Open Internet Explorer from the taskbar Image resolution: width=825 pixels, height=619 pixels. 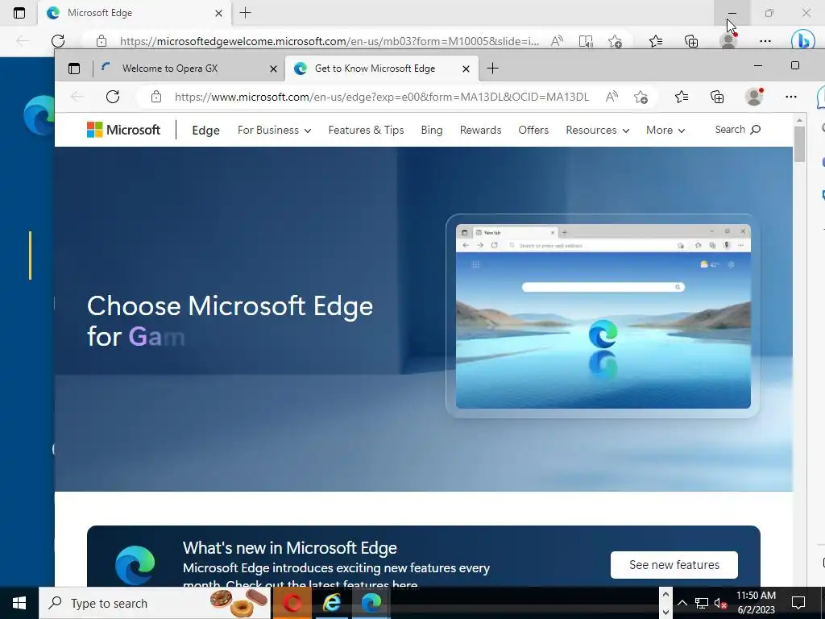point(331,603)
